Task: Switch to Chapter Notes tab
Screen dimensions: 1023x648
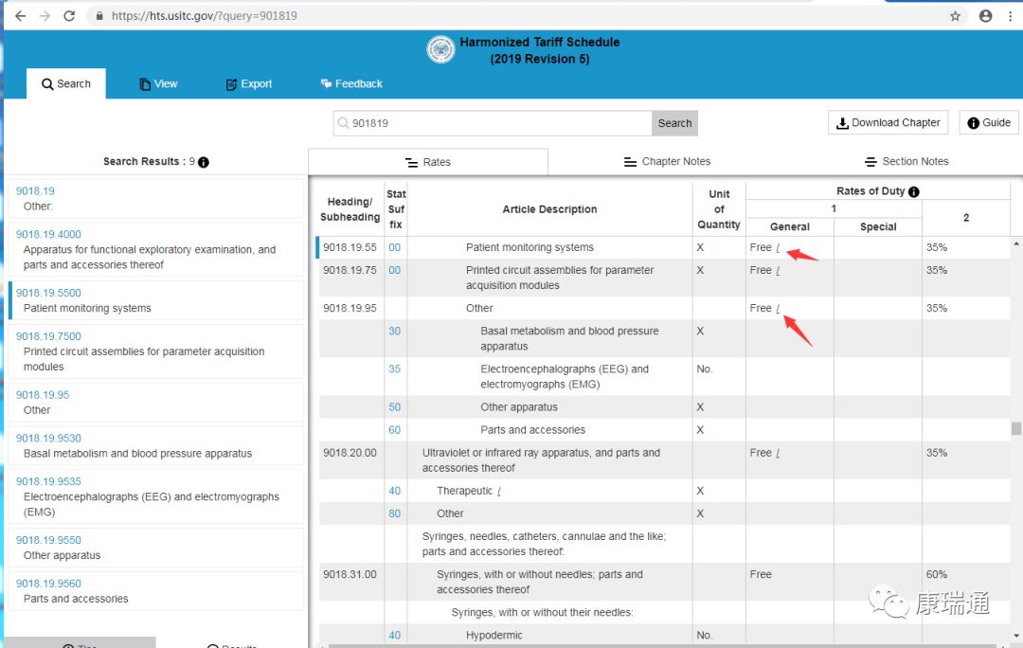Action: (x=667, y=162)
